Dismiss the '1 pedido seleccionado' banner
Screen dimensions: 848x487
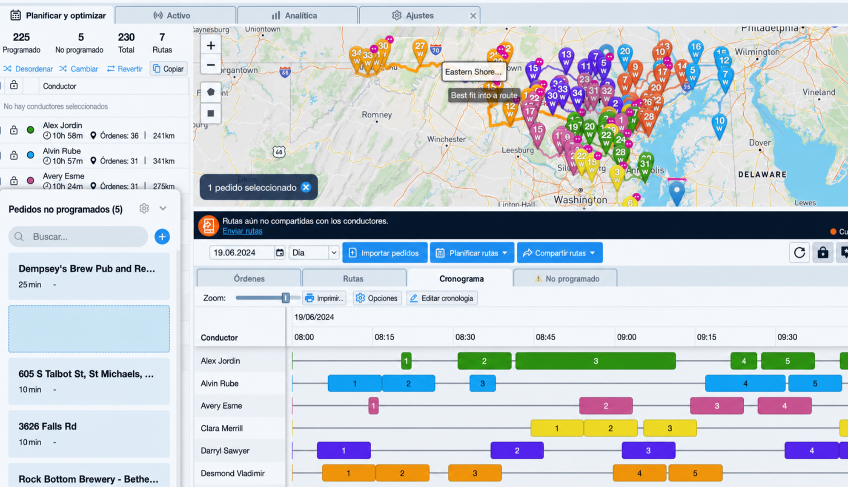click(x=306, y=187)
